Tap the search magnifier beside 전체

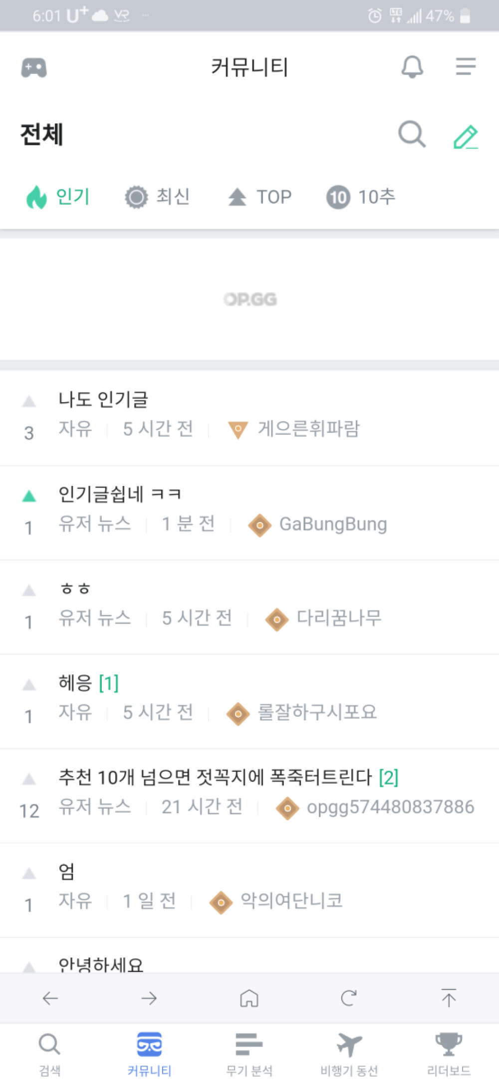coord(412,134)
